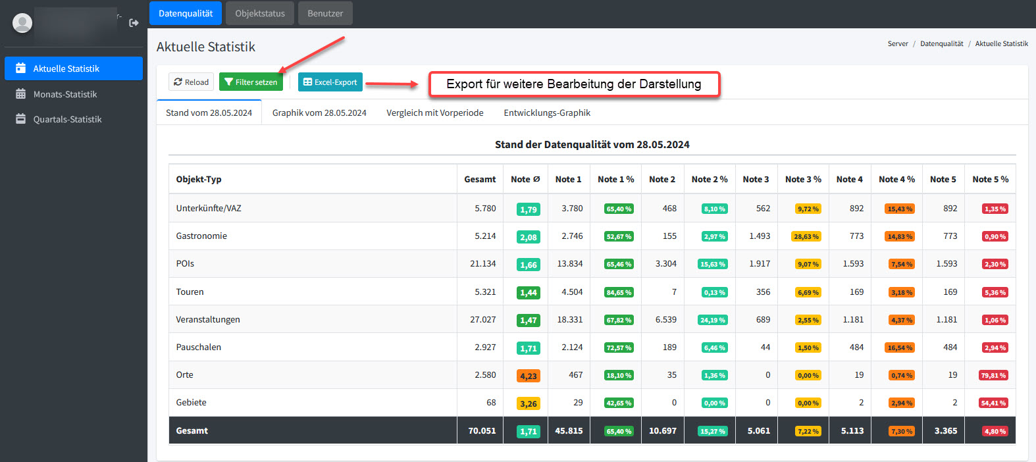1036x462 pixels.
Task: Click the Orte row label
Action: [x=184, y=374]
